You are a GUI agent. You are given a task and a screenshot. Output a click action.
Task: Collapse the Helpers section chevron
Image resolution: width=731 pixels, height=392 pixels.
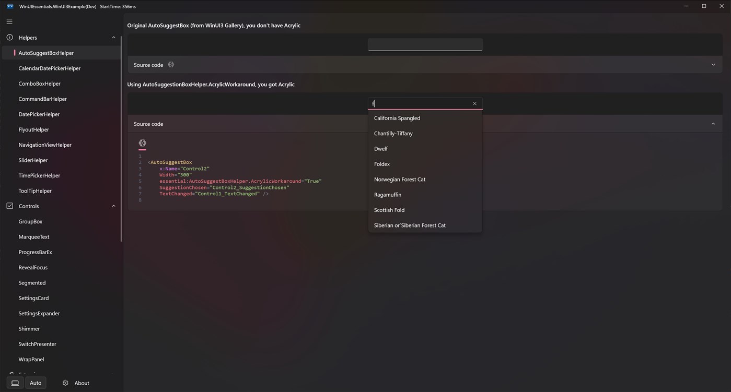[113, 38]
